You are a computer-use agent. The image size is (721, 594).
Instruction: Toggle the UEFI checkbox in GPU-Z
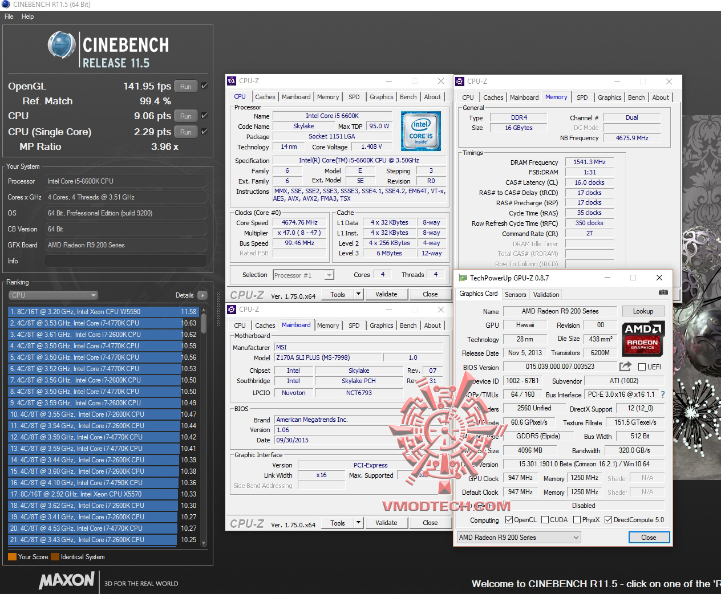[642, 367]
